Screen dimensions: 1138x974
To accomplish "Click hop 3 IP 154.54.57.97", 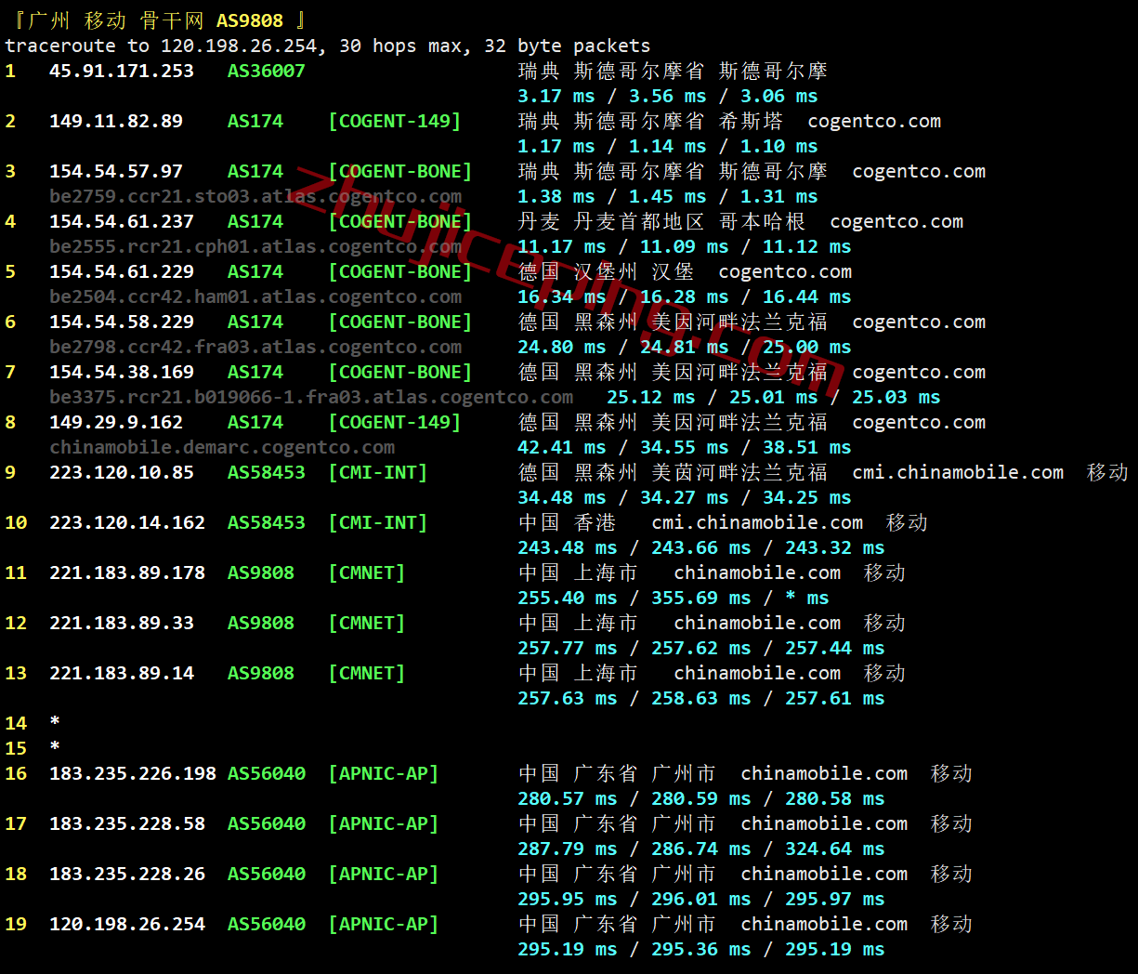I will click(116, 171).
